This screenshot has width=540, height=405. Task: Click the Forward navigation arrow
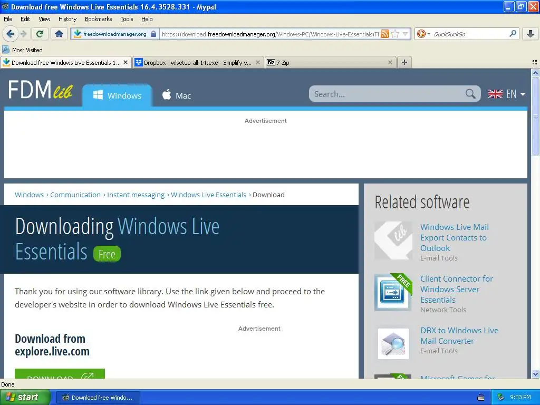[23, 34]
